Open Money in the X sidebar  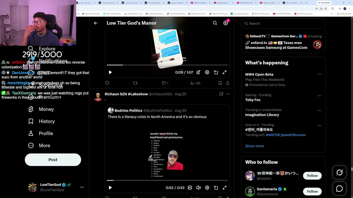pos(41,109)
